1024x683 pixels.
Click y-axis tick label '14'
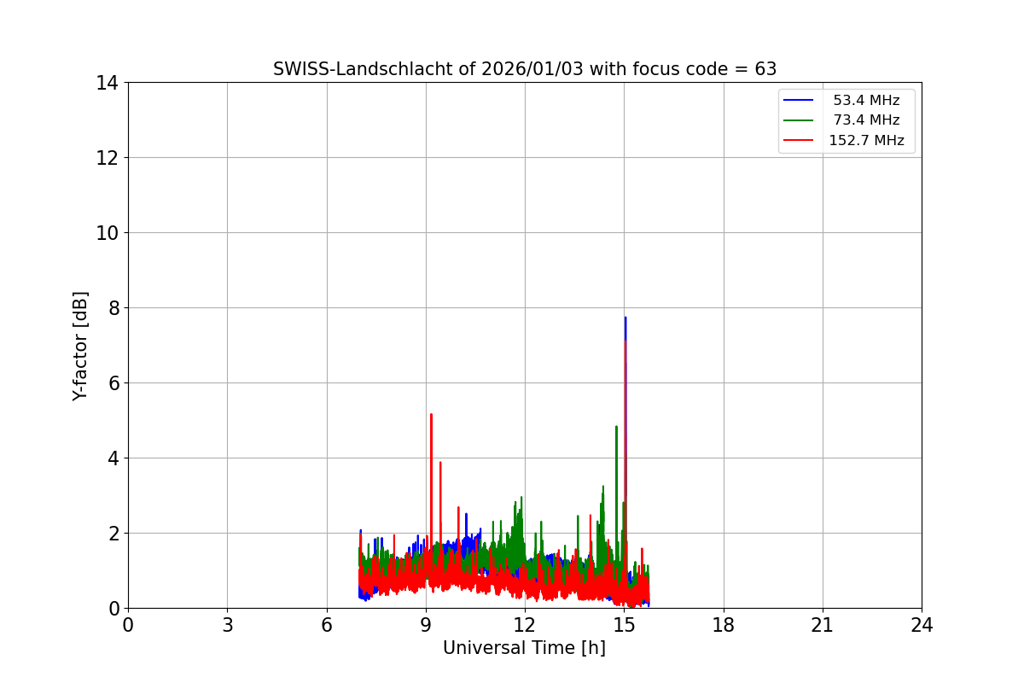point(108,83)
